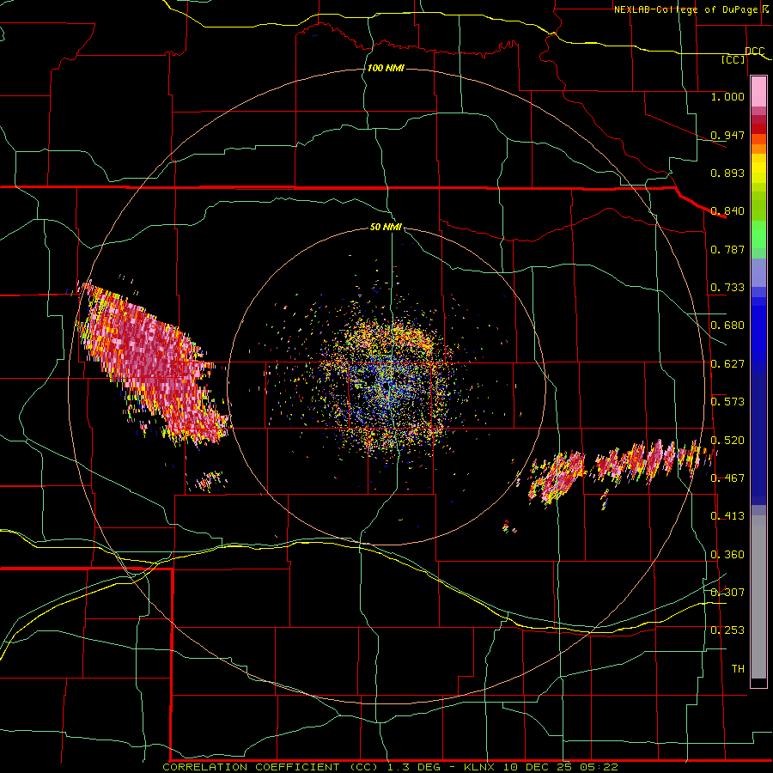Image resolution: width=773 pixels, height=773 pixels.
Task: Click the KLNX station identifier
Action: (480, 767)
